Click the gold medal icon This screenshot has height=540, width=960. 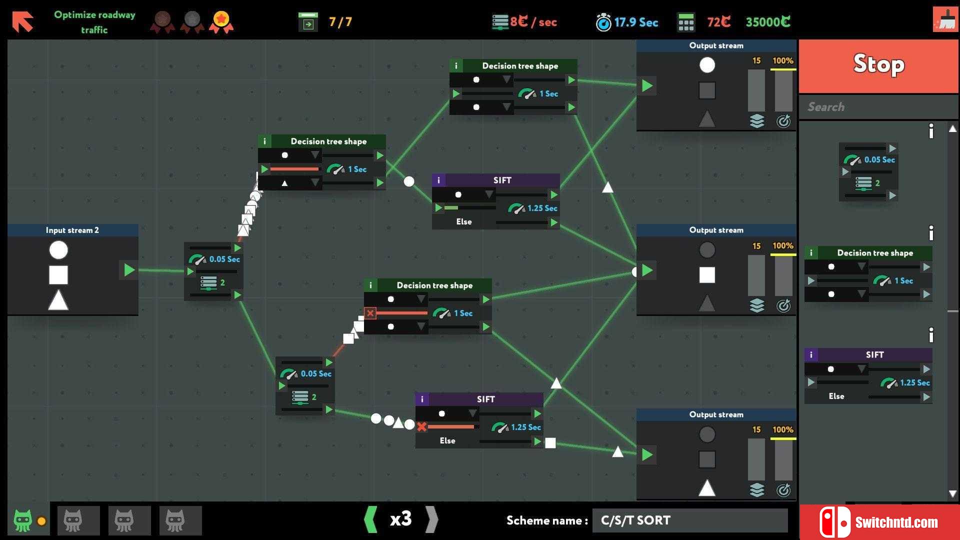pyautogui.click(x=221, y=21)
